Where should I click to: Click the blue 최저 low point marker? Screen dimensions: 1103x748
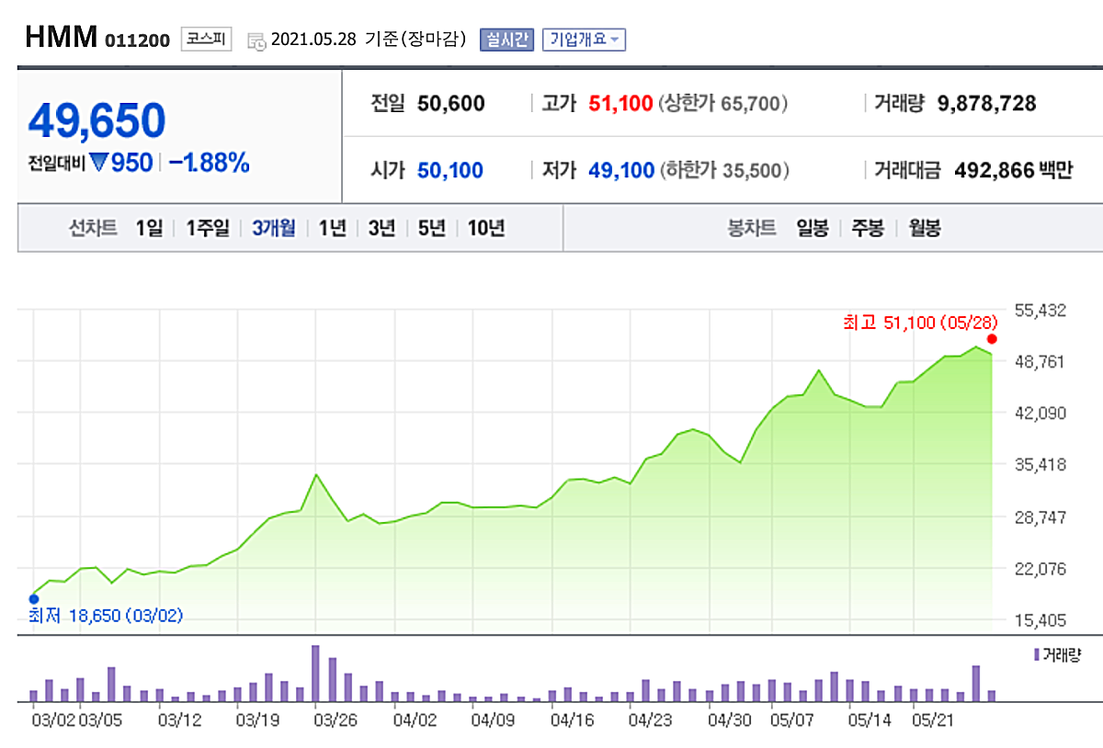(x=34, y=599)
